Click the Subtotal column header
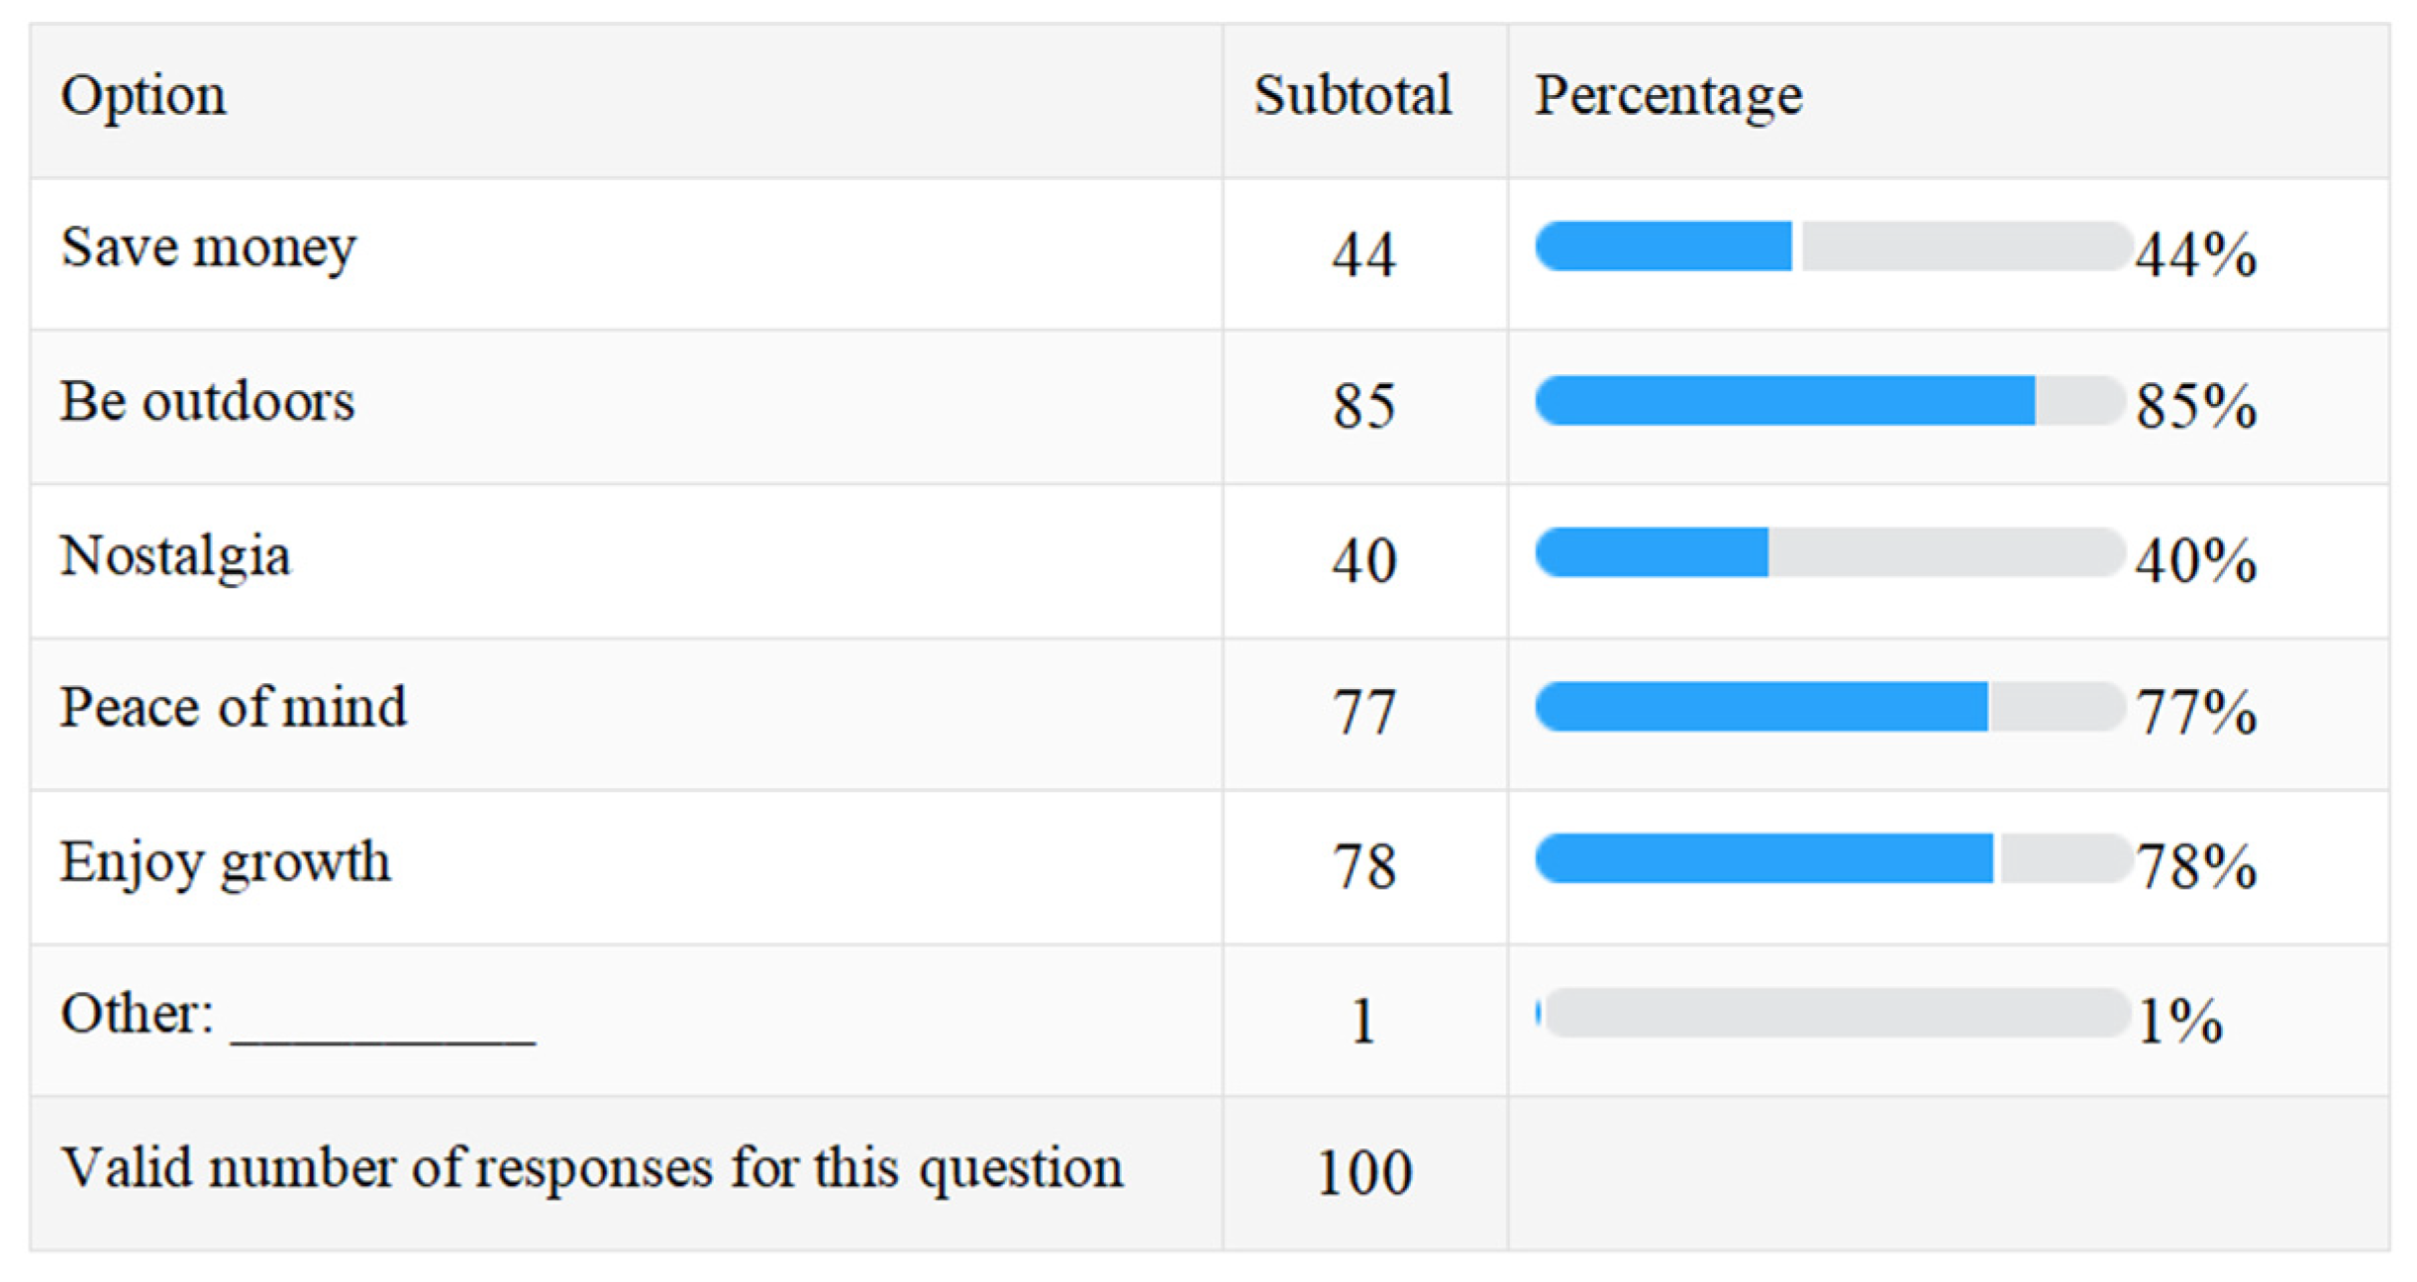 [x=1353, y=97]
